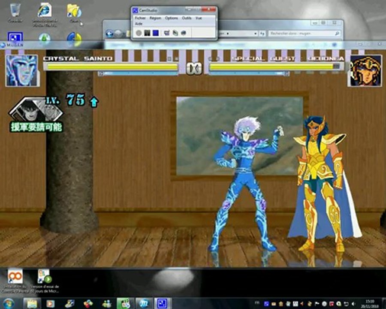Click the Crystal Sainto blue power gauge

pyautogui.click(x=138, y=73)
